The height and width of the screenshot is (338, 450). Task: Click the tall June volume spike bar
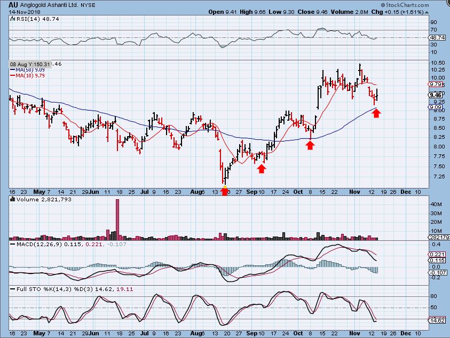point(117,219)
